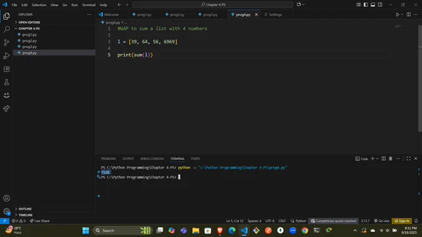Switch to the prog2.py editor tab
The width and height of the screenshot is (422, 237).
175,14
